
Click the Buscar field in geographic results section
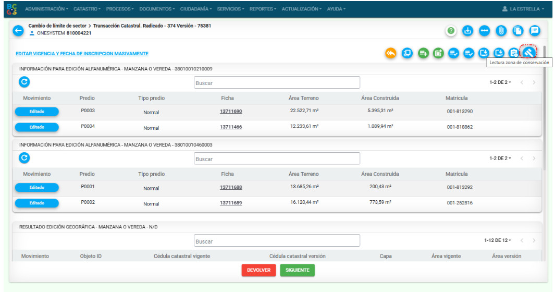tap(277, 241)
